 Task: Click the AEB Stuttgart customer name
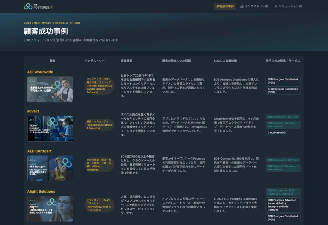(39, 151)
